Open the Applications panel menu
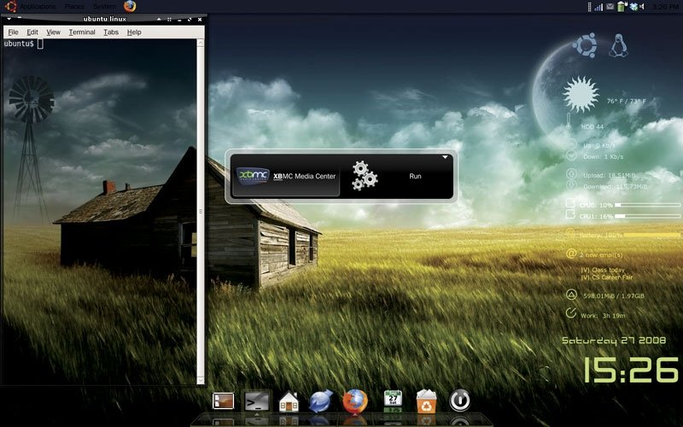The image size is (683, 427). 38,7
